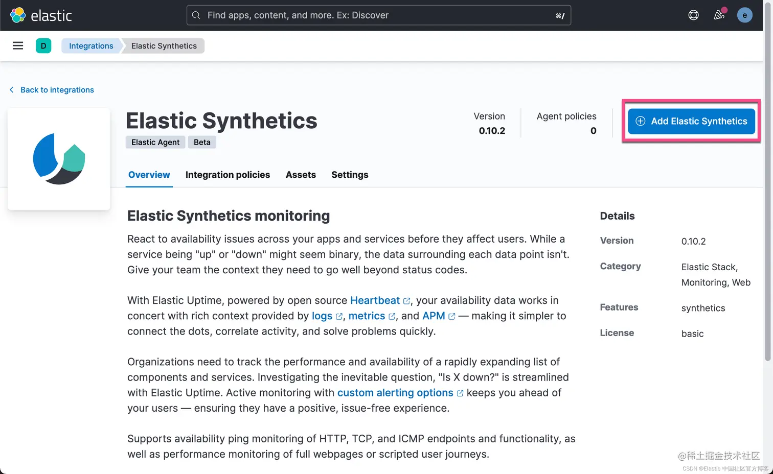The image size is (773, 474).
Task: Open the logs documentation link
Action: tap(327, 316)
